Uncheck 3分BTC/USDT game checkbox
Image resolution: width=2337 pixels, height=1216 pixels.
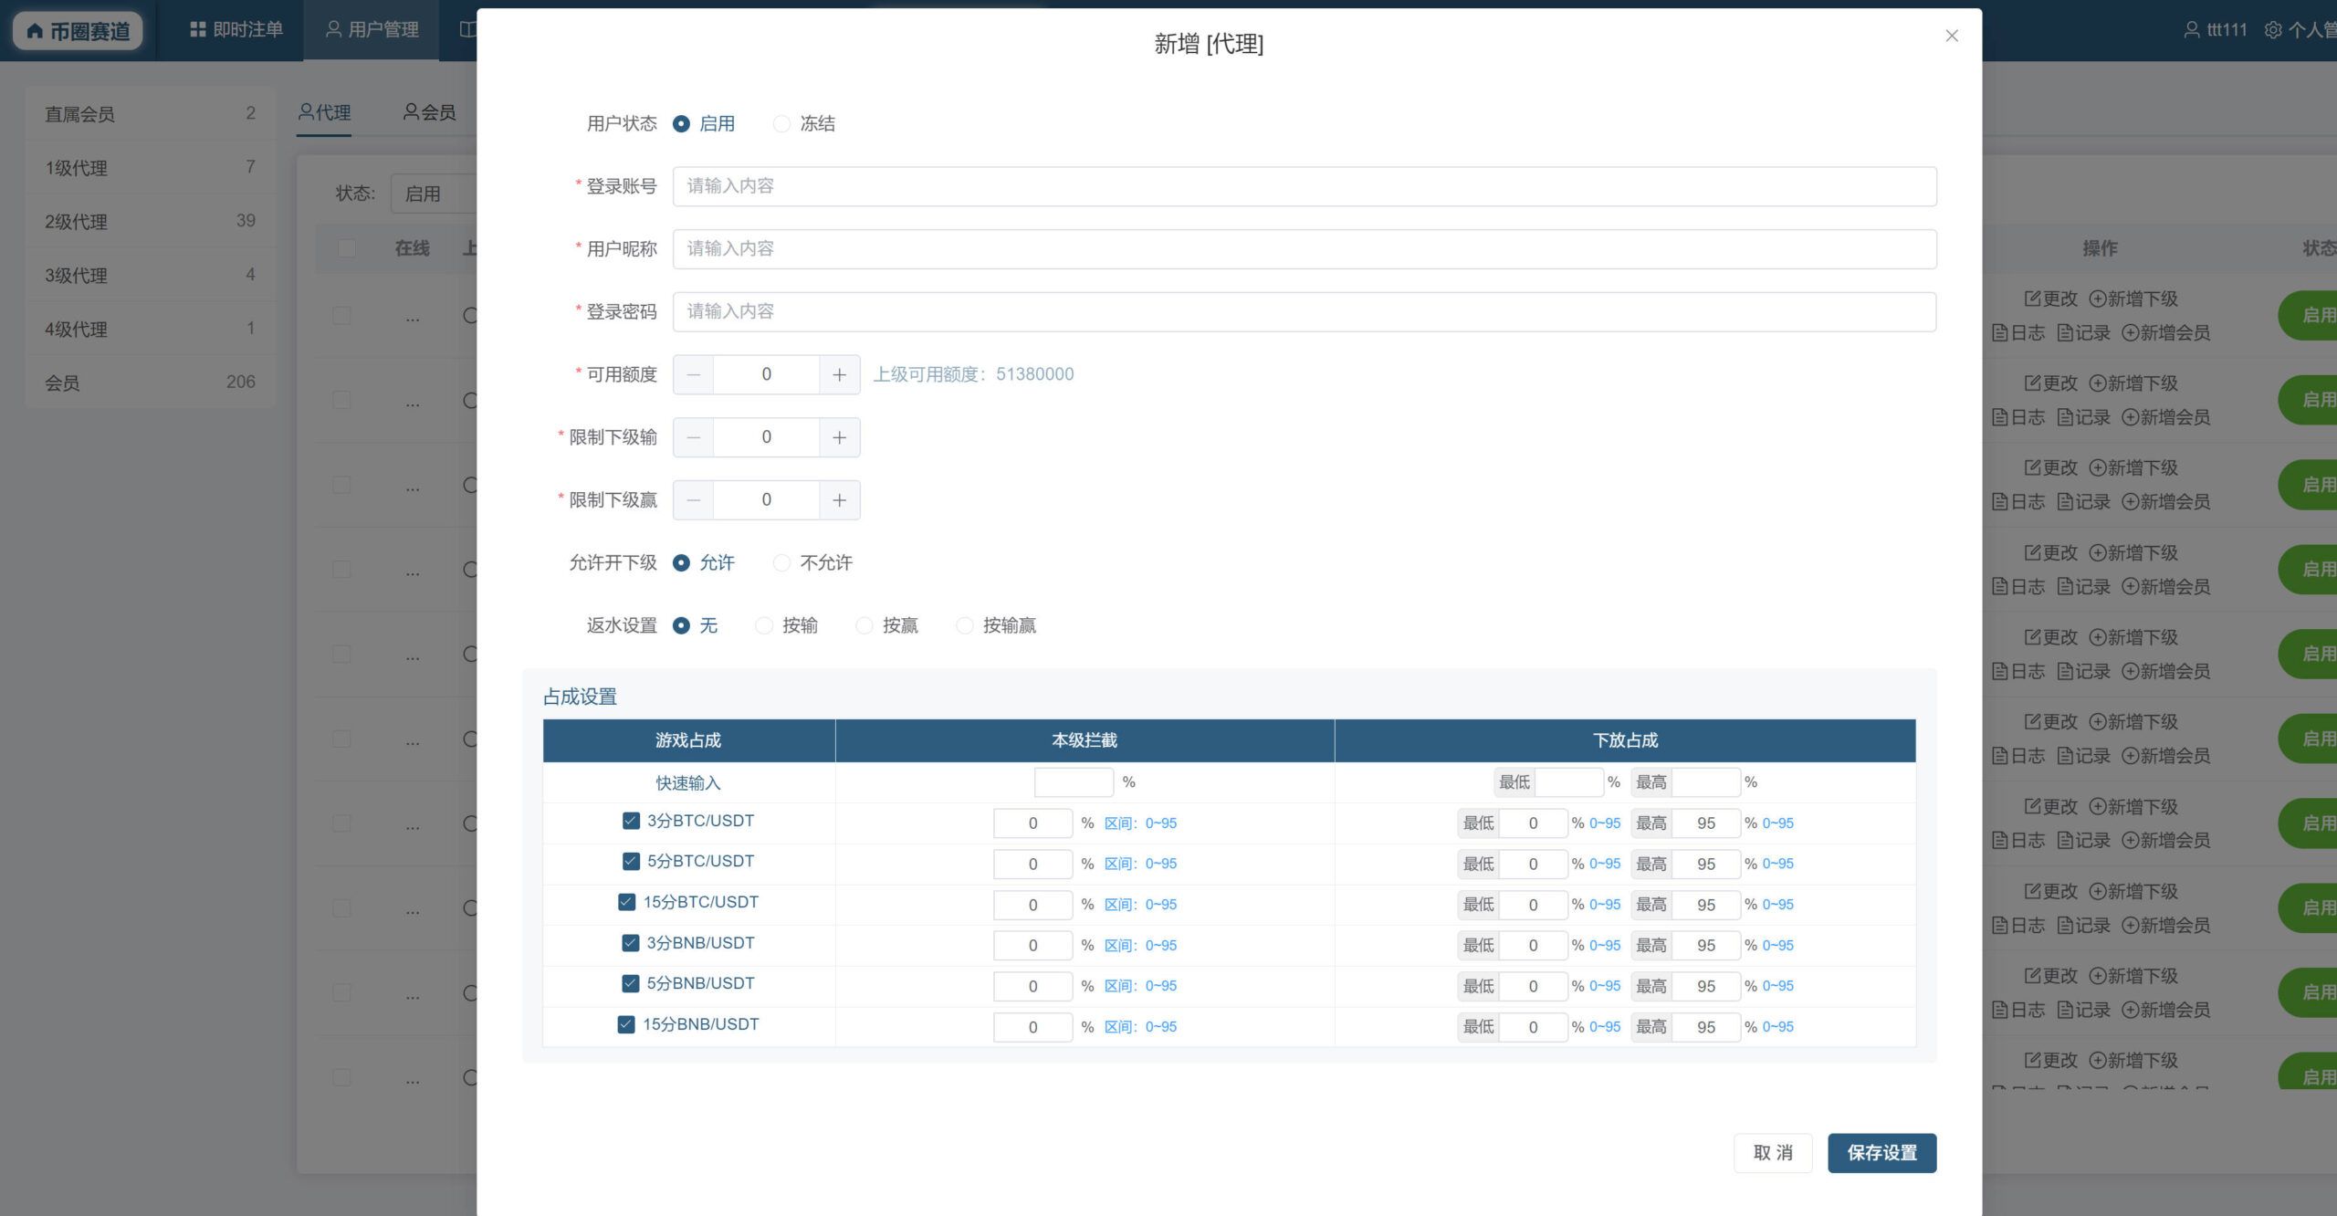(631, 821)
